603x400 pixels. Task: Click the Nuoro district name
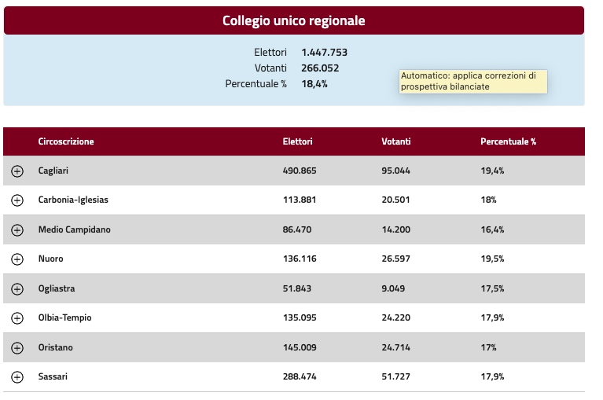(50, 259)
